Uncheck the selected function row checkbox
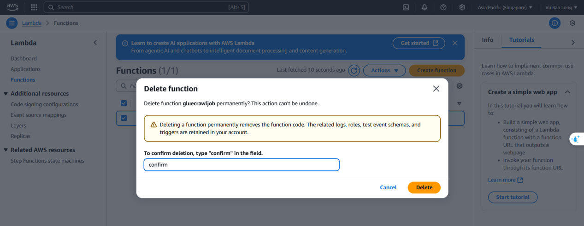The width and height of the screenshot is (584, 226). [124, 118]
